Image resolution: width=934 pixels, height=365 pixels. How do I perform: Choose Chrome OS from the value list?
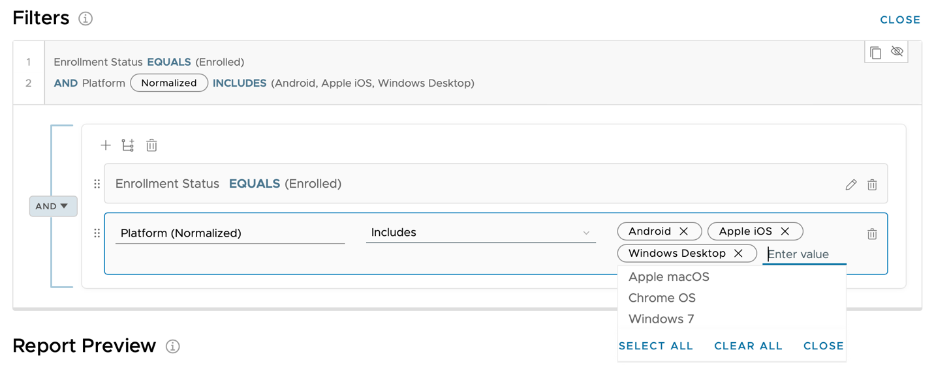click(x=662, y=298)
